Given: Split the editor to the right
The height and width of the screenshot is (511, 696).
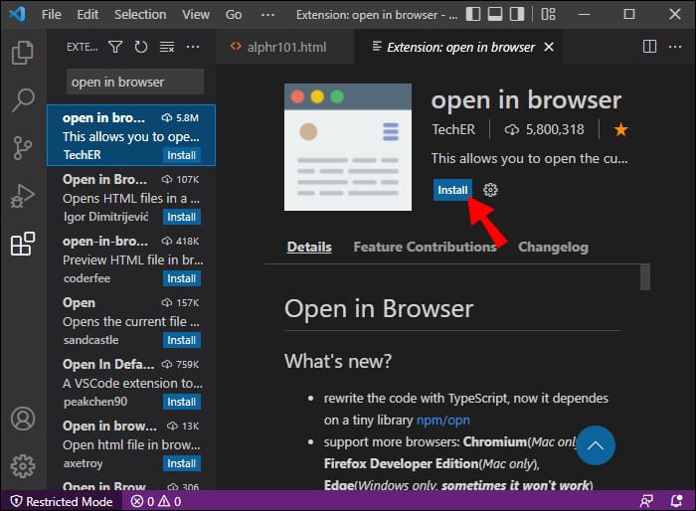Looking at the screenshot, I should [649, 47].
